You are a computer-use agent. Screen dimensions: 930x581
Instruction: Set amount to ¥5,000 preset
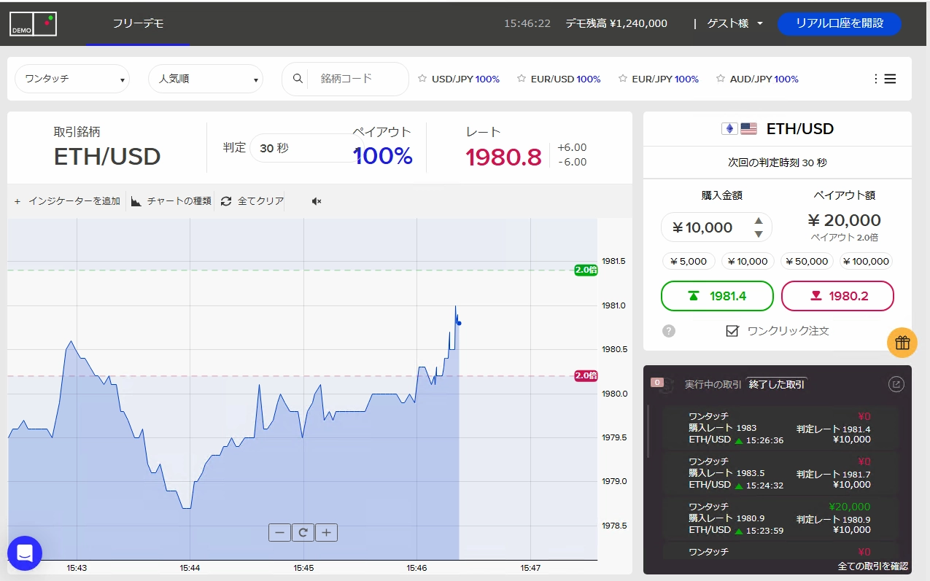pos(689,261)
